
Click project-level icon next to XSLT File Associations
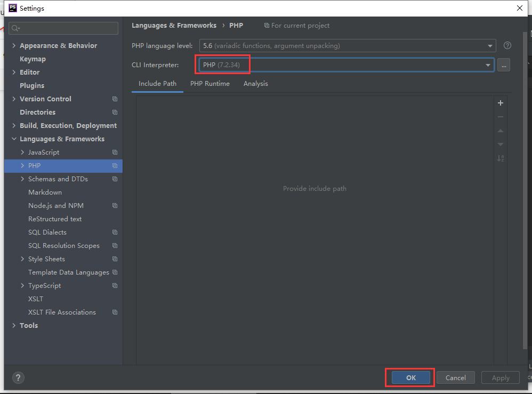(x=115, y=312)
